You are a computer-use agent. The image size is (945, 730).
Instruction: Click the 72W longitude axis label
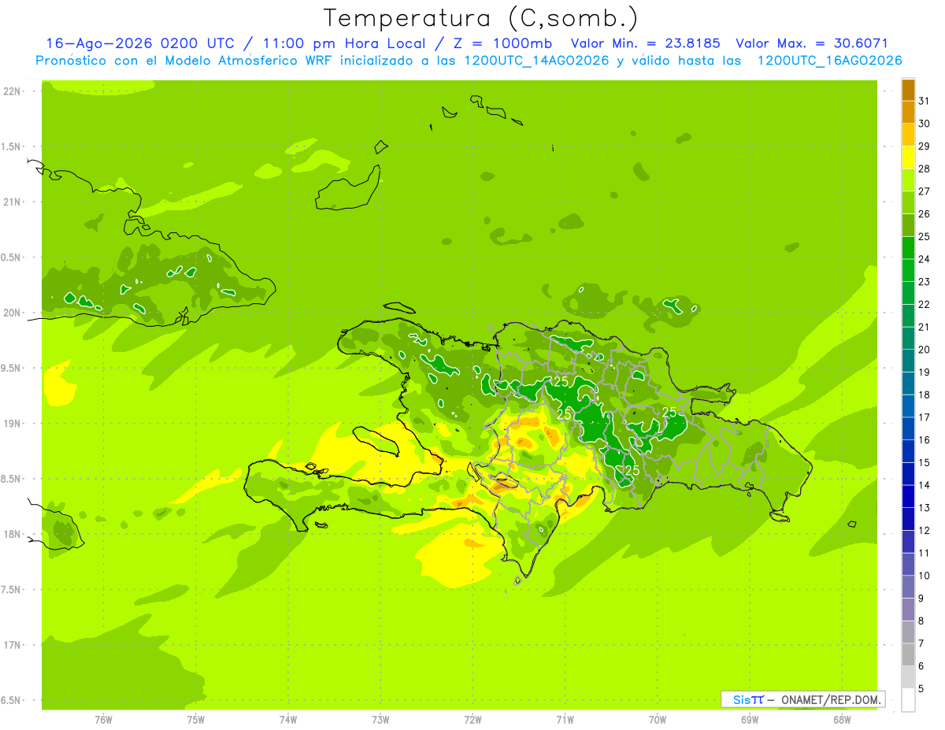472,719
